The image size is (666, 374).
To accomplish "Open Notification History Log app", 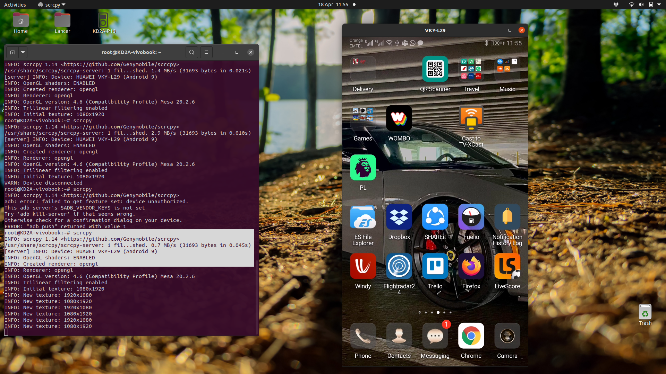I will point(507,217).
